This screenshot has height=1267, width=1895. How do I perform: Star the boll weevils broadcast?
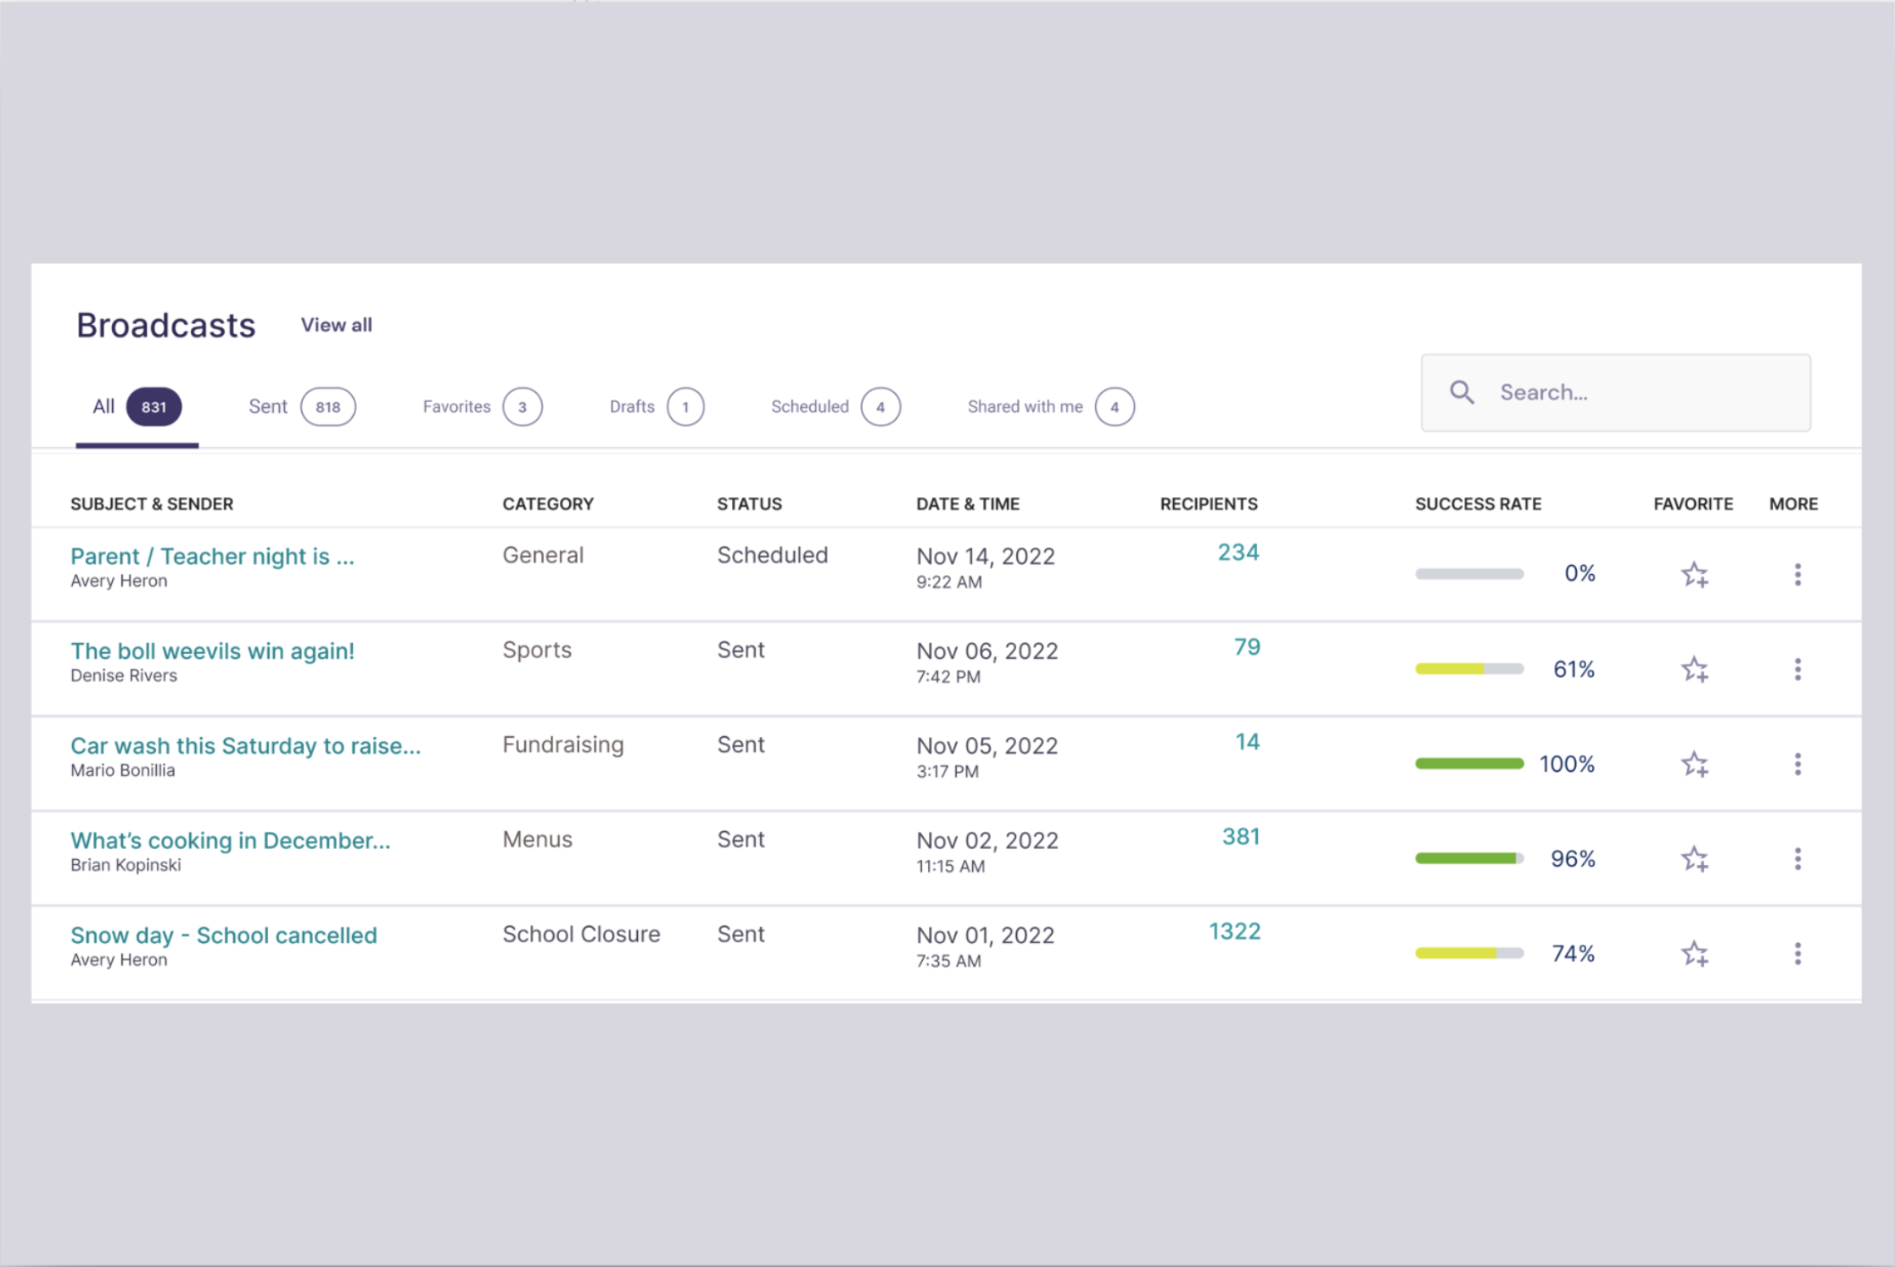[1694, 670]
